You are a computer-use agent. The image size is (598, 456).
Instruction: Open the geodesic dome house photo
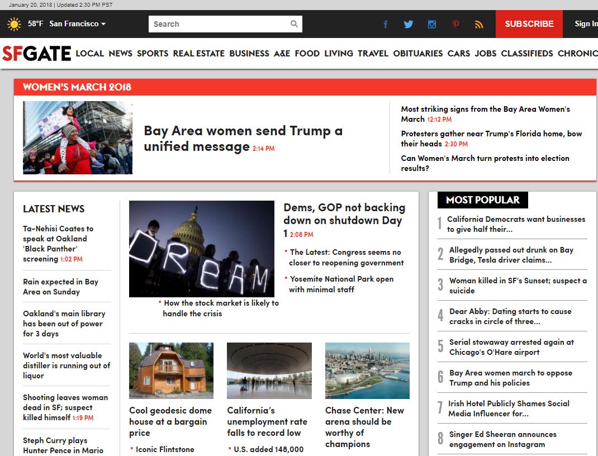tap(171, 370)
